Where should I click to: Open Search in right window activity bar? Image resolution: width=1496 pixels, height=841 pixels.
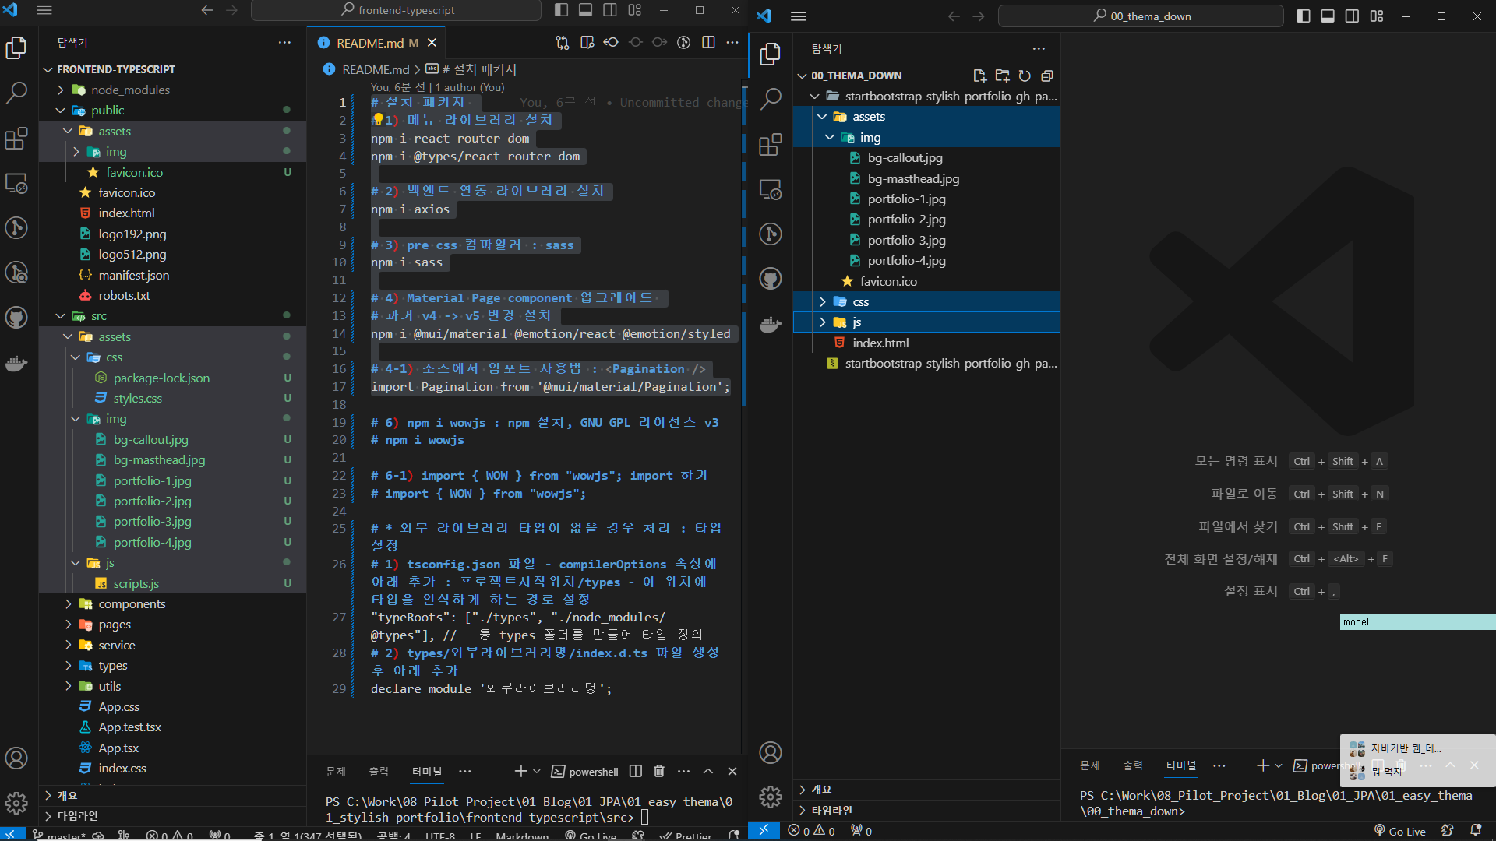point(771,99)
